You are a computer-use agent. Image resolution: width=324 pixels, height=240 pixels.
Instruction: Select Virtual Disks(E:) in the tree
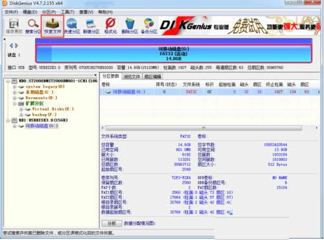pos(52,109)
